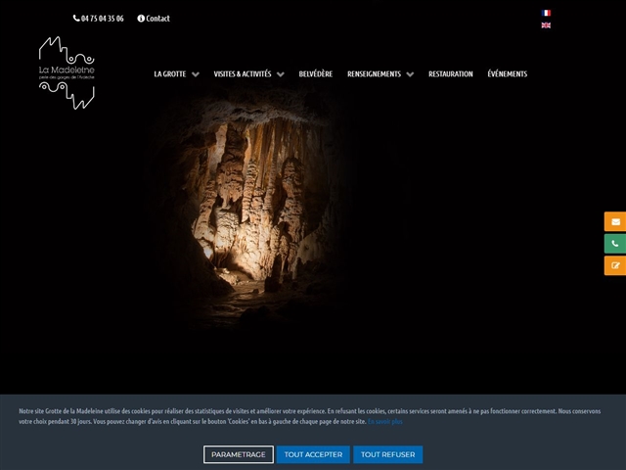
Task: Open the orange edit form side button
Action: tap(615, 265)
